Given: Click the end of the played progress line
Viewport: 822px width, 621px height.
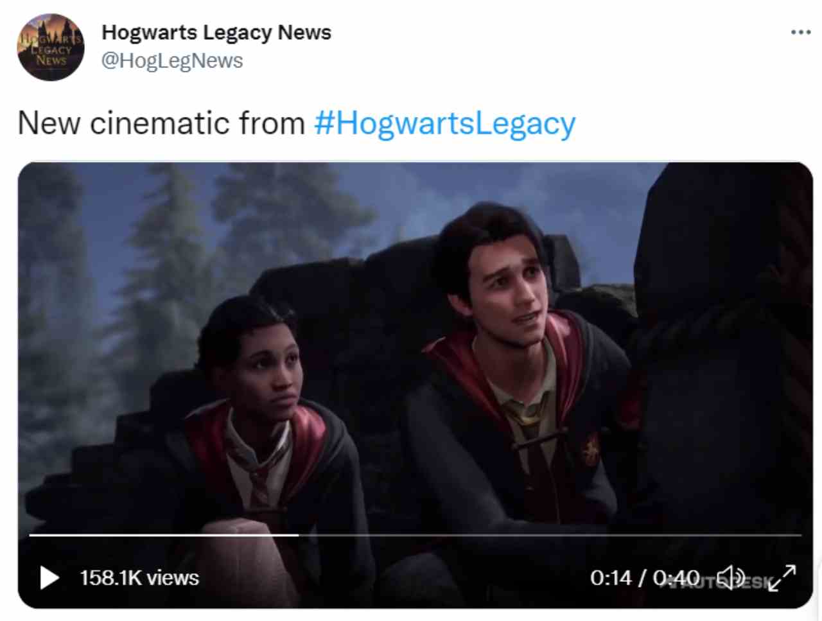Looking at the screenshot, I should click(x=297, y=534).
